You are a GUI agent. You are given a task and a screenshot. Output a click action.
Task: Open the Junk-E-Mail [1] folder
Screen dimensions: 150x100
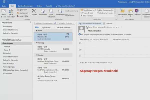pos(9,63)
